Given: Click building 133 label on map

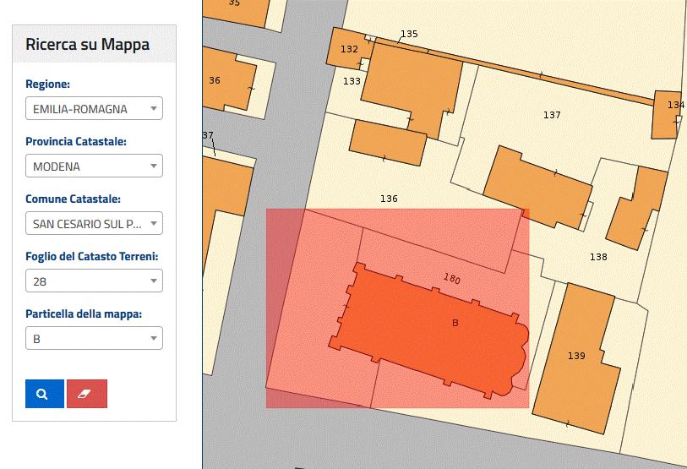Looking at the screenshot, I should (x=352, y=81).
